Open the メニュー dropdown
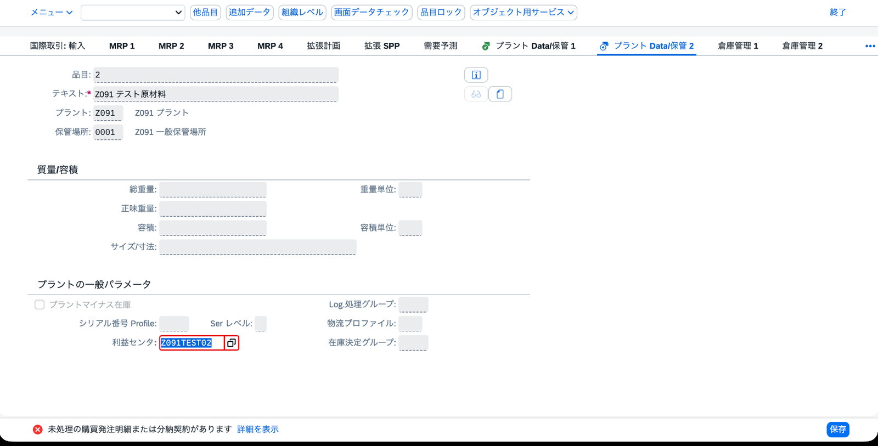 point(51,12)
